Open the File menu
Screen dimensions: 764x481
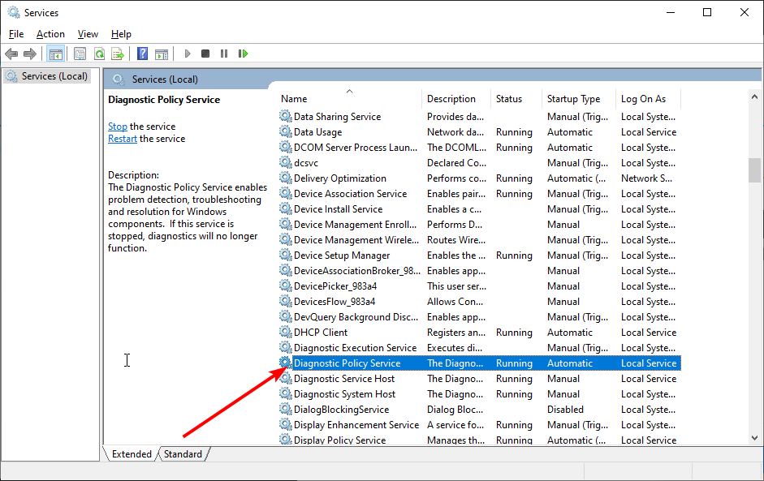click(16, 34)
